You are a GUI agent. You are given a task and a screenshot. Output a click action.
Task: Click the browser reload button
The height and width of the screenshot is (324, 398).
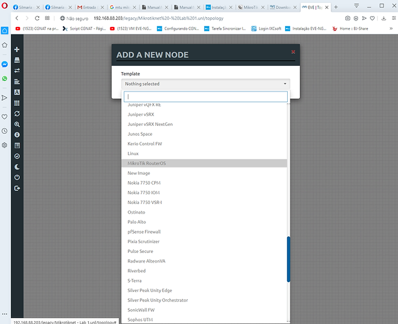pos(37,18)
